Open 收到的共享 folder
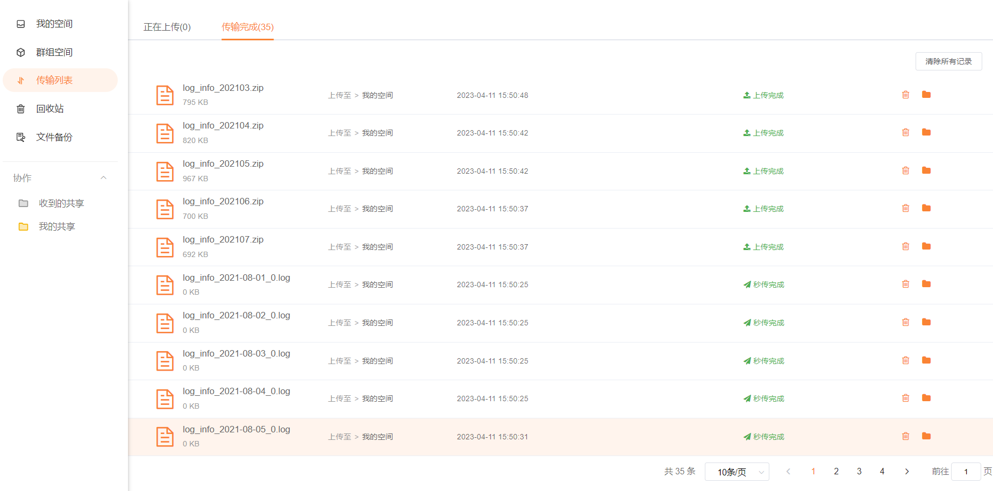993x491 pixels. (x=61, y=203)
